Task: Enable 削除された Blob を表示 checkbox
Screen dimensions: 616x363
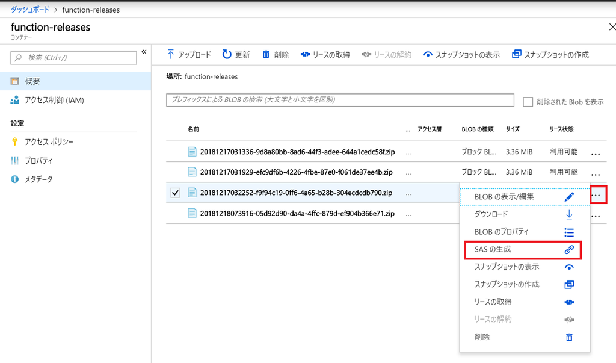Action: click(528, 102)
